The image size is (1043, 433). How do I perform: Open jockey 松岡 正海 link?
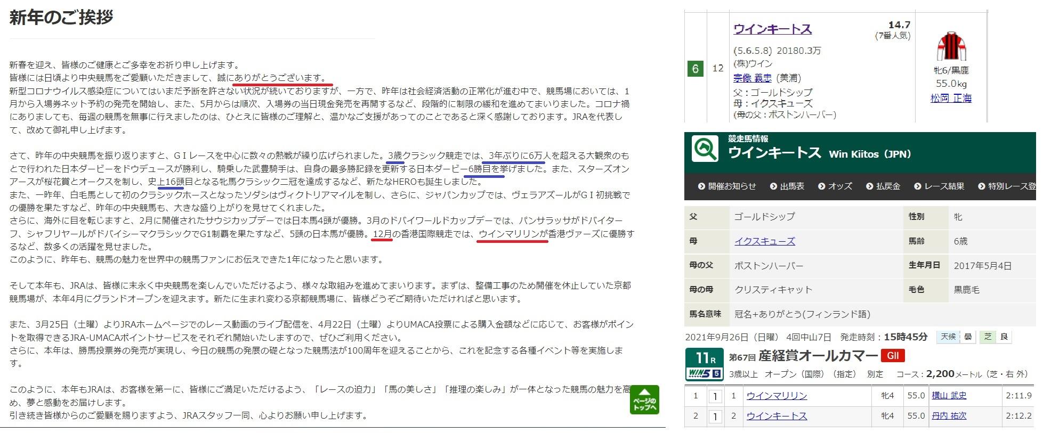coord(951,98)
